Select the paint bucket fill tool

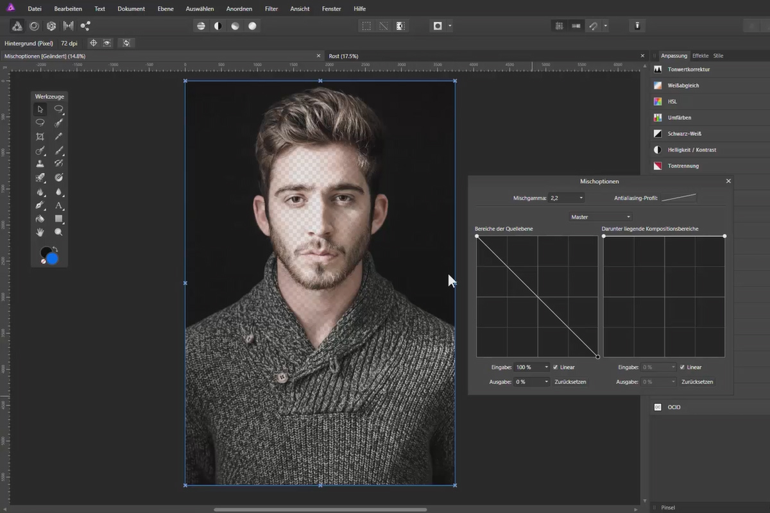40,219
